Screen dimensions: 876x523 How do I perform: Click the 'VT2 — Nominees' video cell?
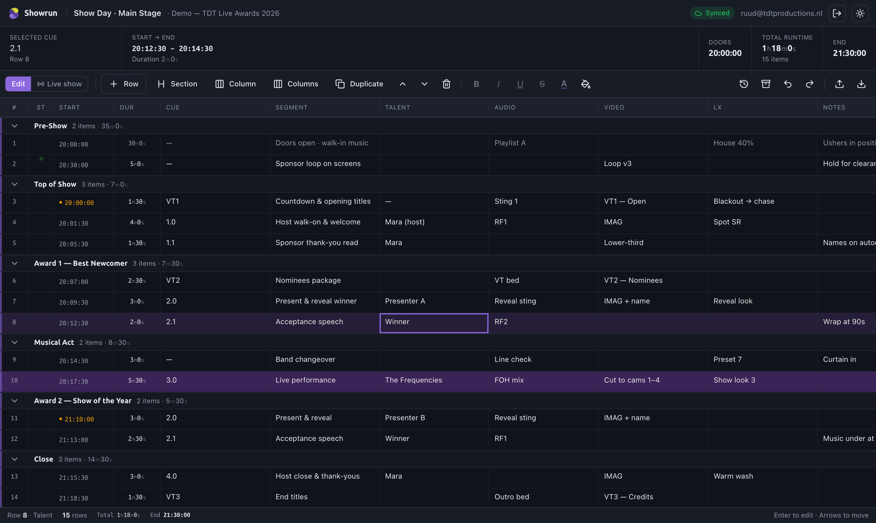tap(653, 282)
